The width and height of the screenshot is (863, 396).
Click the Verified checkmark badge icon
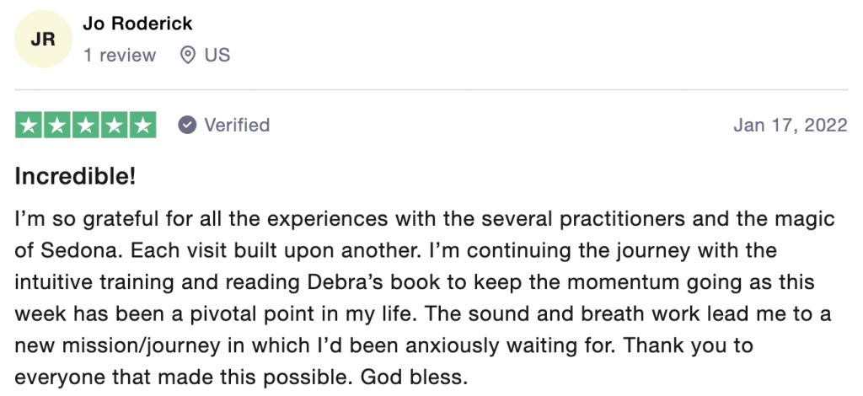[187, 126]
